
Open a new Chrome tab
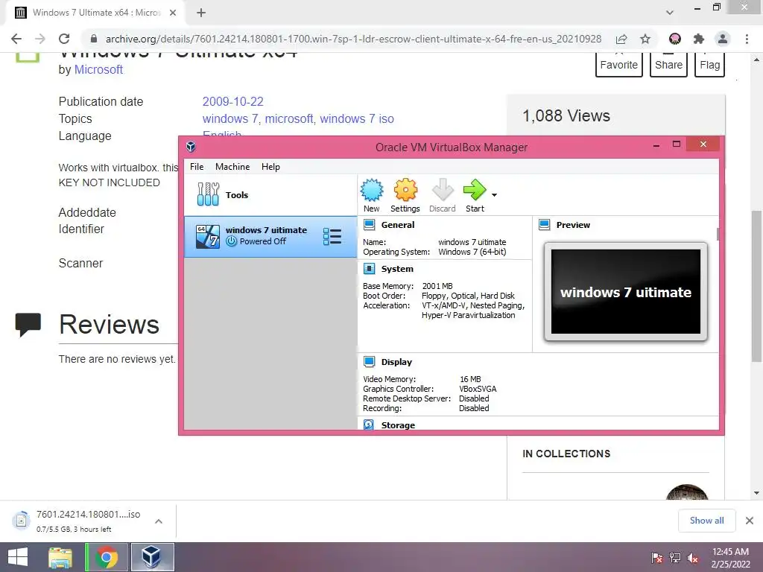pyautogui.click(x=201, y=13)
